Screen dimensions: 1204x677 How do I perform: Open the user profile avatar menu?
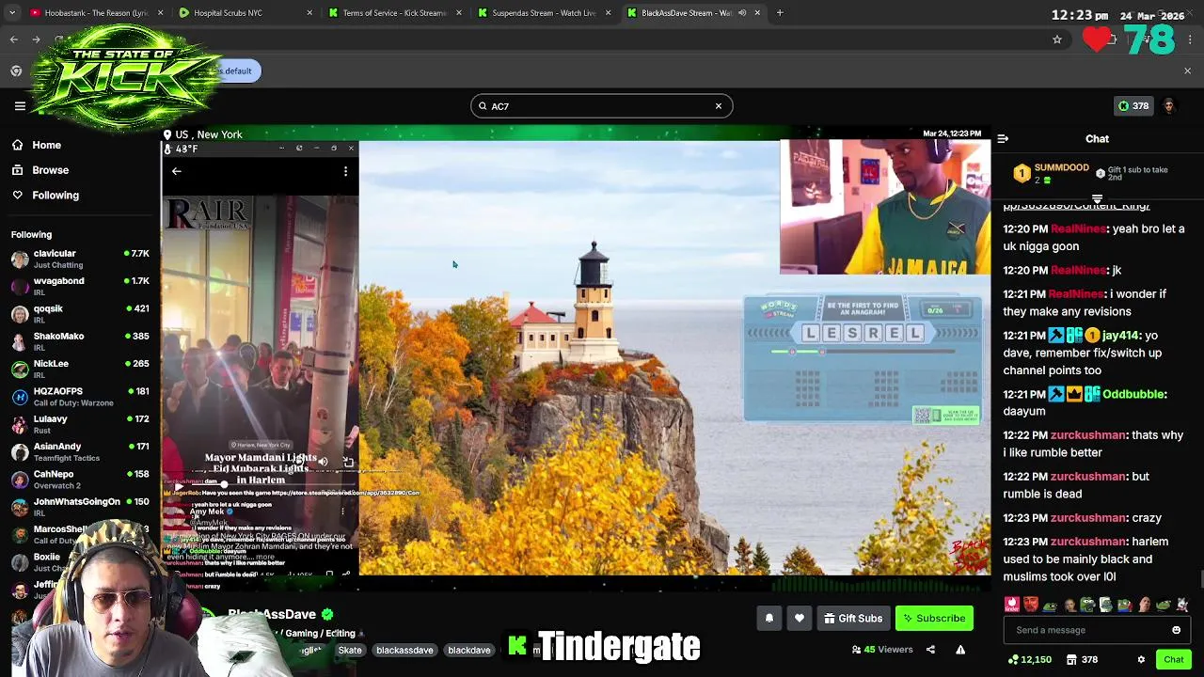click(1169, 106)
